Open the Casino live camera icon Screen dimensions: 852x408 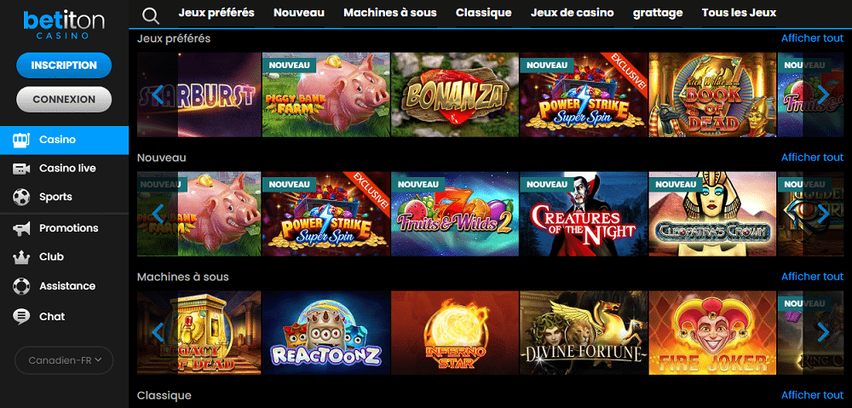point(21,169)
